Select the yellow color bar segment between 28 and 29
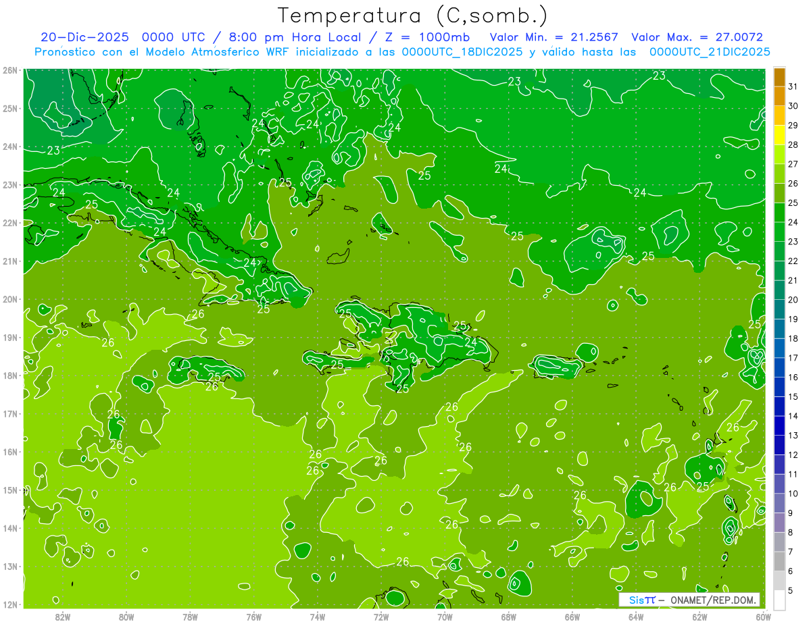811x626 pixels. 779,136
